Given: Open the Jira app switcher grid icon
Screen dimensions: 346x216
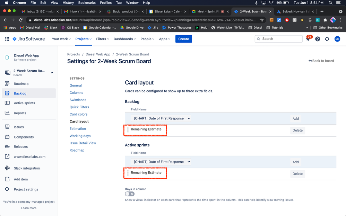Looking at the screenshot, I should coord(7,39).
